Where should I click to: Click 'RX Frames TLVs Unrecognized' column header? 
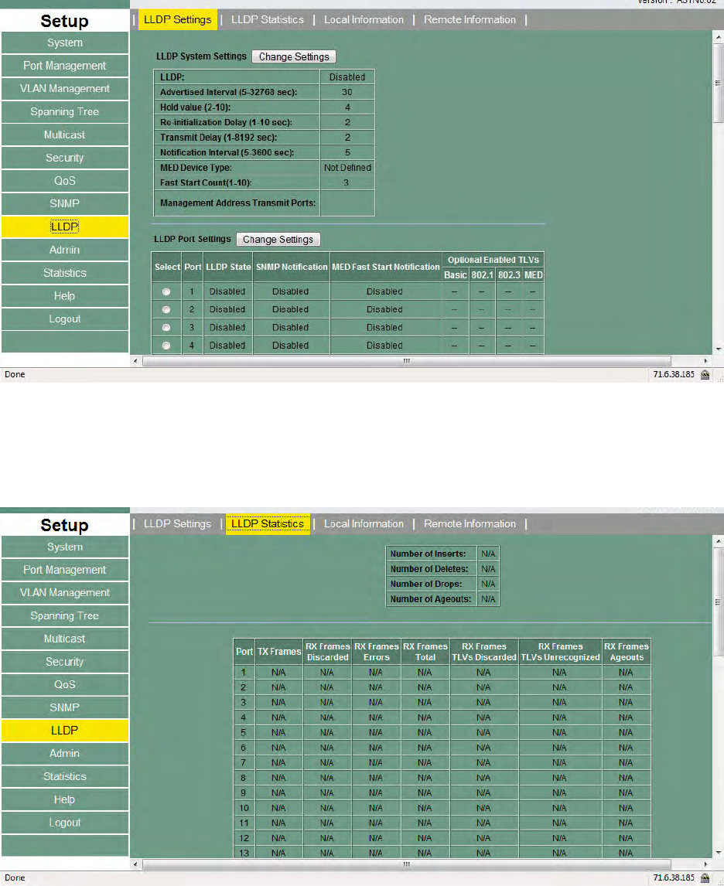(x=560, y=652)
